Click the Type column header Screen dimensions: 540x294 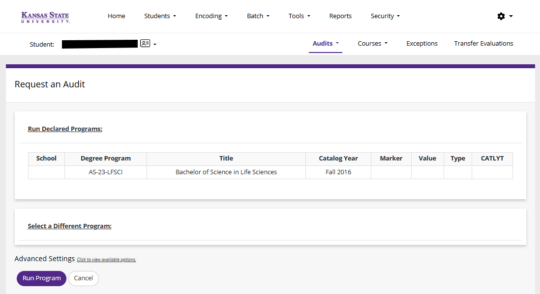458,159
